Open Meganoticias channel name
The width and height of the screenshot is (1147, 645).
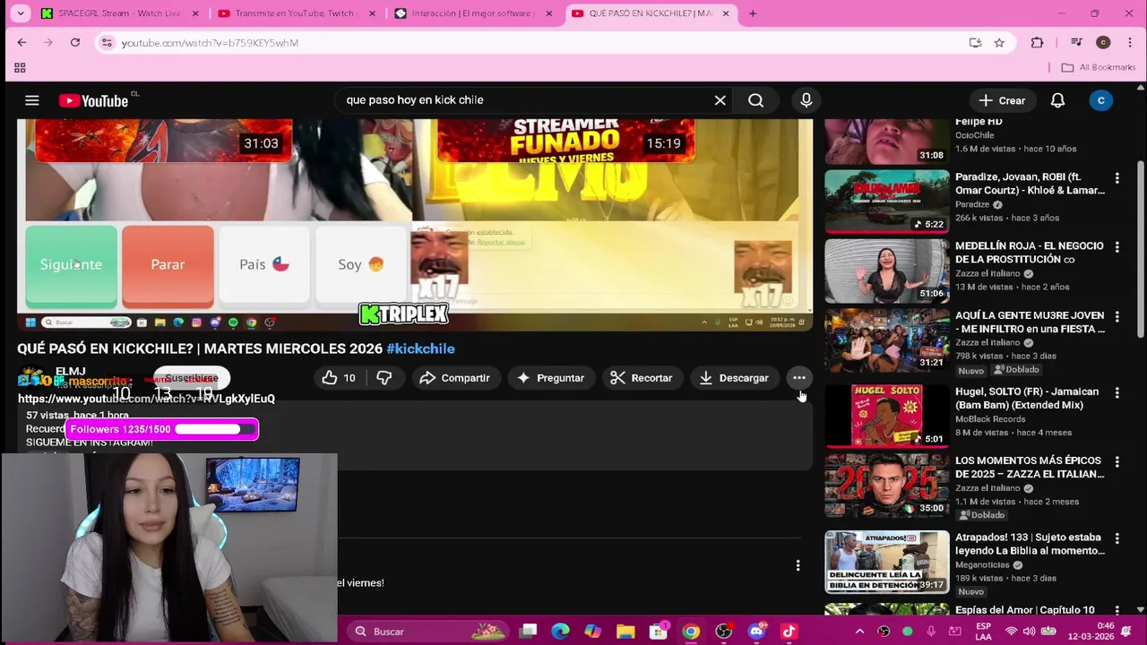[983, 565]
